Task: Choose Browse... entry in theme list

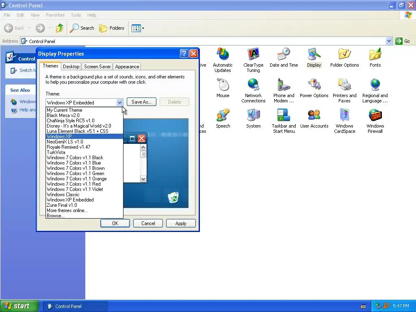Action: click(x=84, y=216)
